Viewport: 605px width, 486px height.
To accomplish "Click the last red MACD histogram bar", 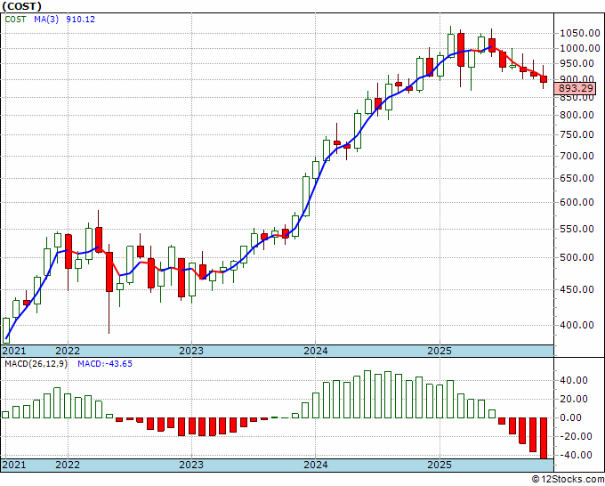I will click(544, 438).
